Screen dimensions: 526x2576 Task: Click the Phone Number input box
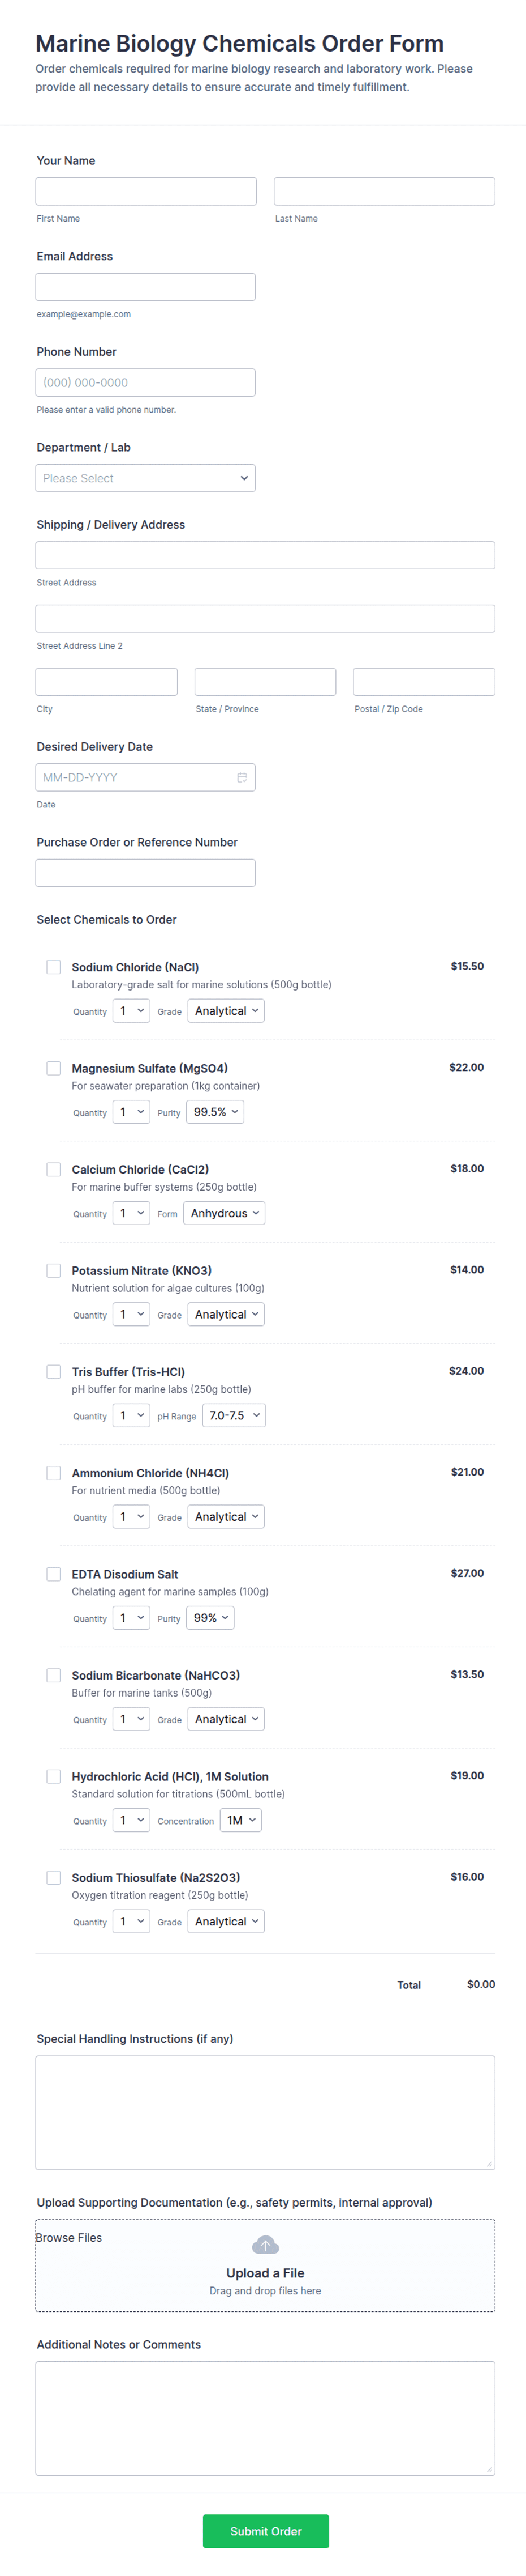coord(146,382)
